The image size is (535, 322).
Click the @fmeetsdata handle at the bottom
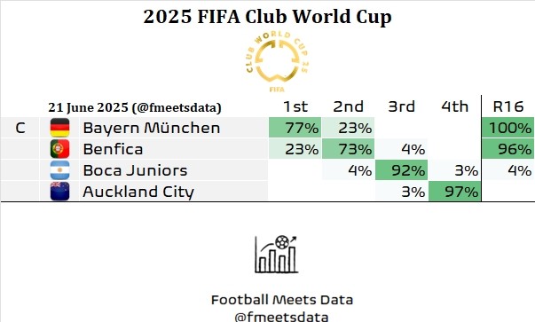pyautogui.click(x=281, y=317)
